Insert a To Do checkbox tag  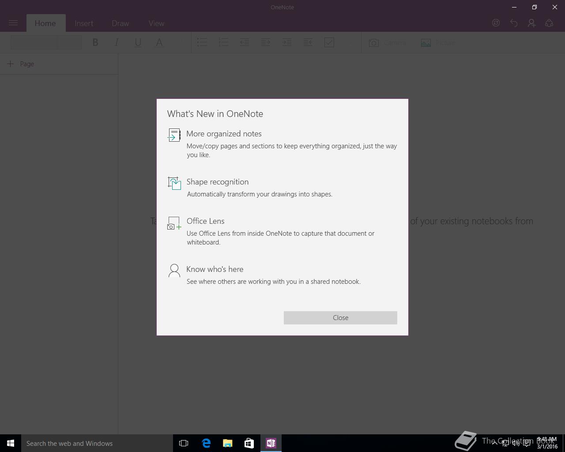pos(329,42)
